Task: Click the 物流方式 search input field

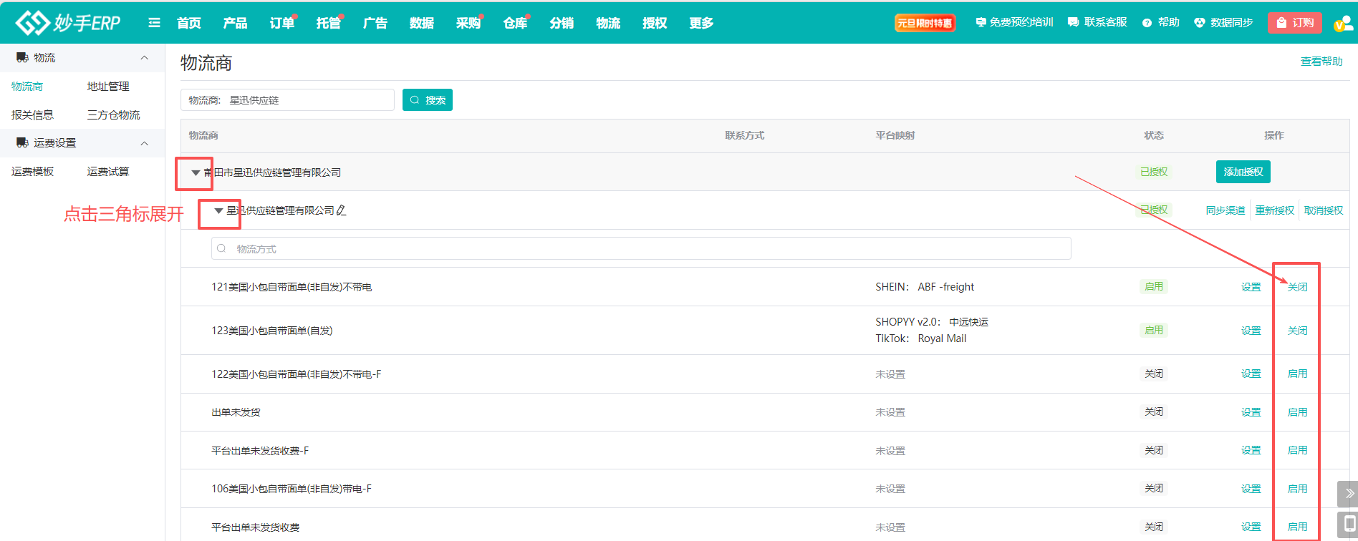Action: 641,249
